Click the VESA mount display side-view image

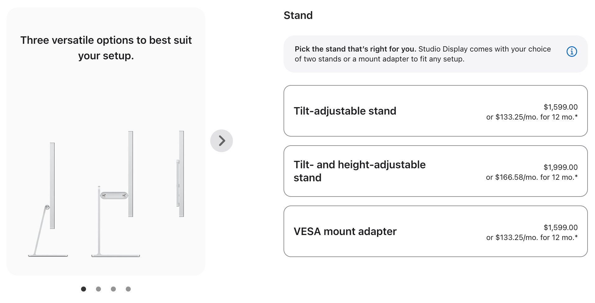[x=181, y=174]
